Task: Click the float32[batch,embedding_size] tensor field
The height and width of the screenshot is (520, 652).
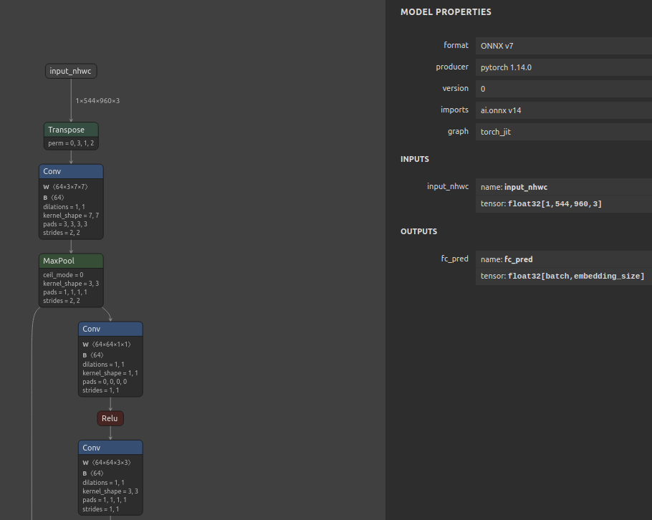Action: coord(563,276)
